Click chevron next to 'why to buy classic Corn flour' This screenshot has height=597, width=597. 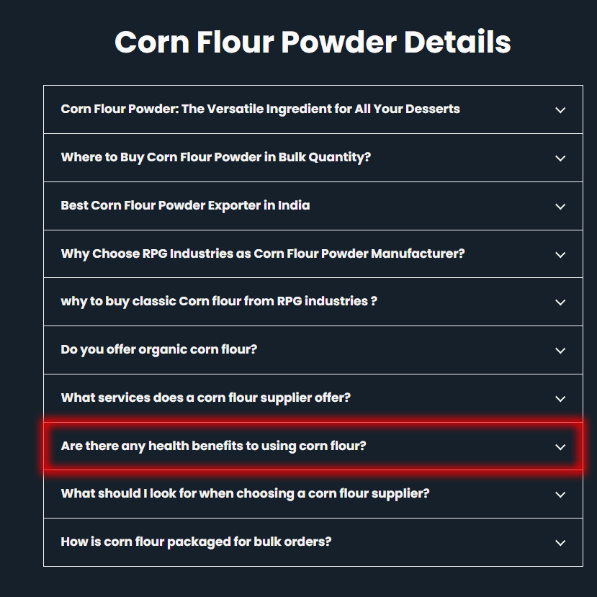(560, 302)
